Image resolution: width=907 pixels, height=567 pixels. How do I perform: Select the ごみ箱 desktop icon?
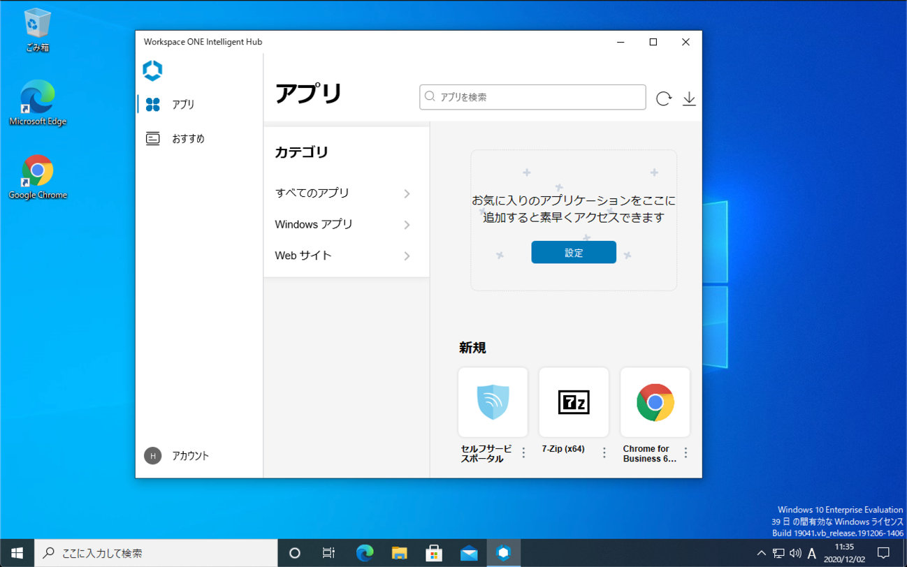[x=37, y=30]
